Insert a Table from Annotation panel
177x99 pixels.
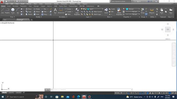[68, 14]
